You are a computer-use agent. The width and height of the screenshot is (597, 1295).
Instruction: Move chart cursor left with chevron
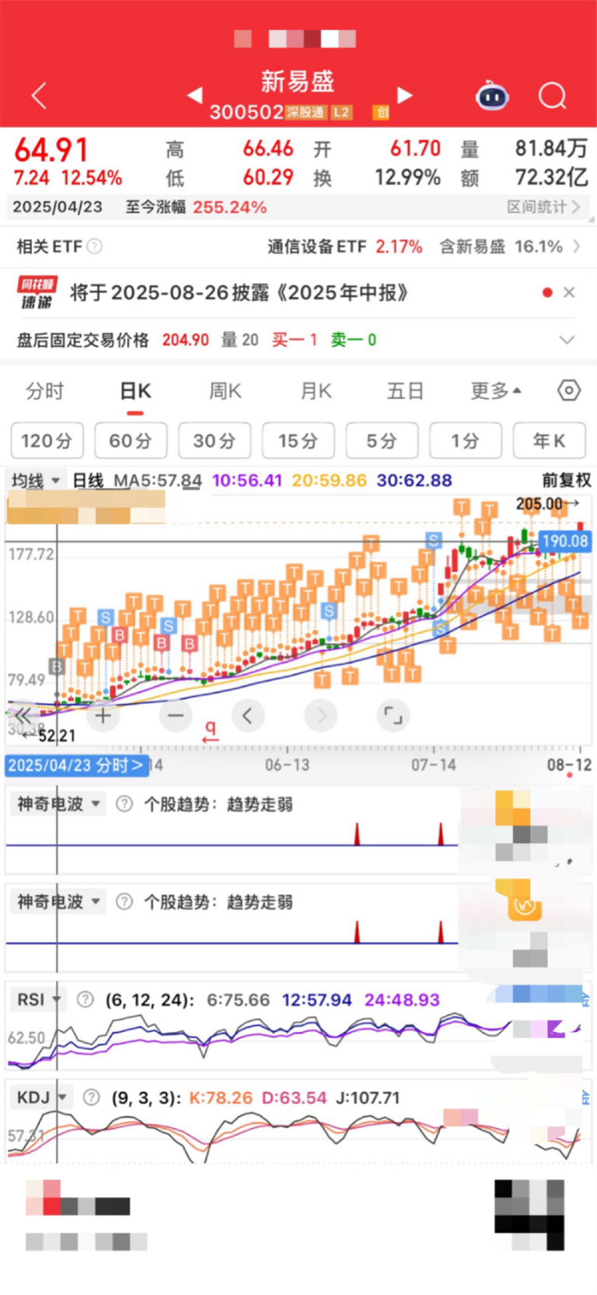[x=248, y=716]
